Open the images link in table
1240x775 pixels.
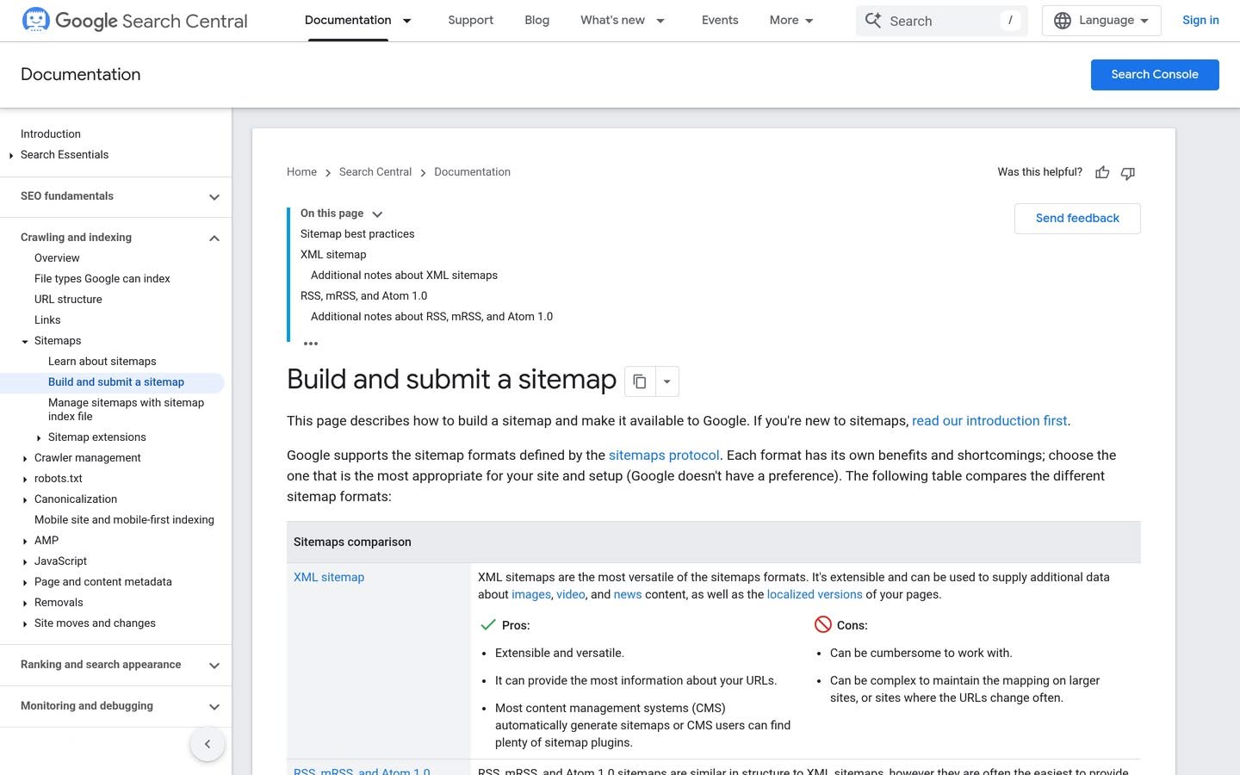coord(531,595)
